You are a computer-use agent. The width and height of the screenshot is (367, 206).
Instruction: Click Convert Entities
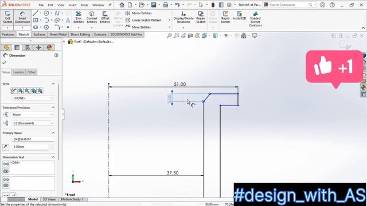(x=92, y=17)
